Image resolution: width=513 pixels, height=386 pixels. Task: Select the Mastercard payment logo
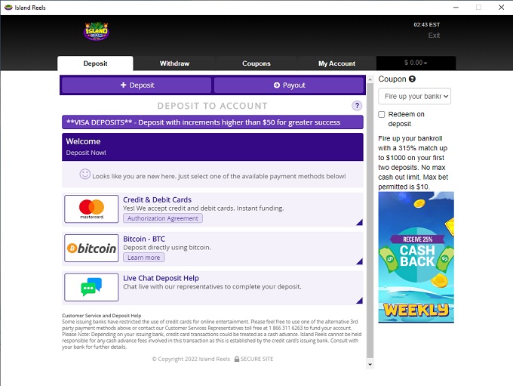(x=91, y=208)
